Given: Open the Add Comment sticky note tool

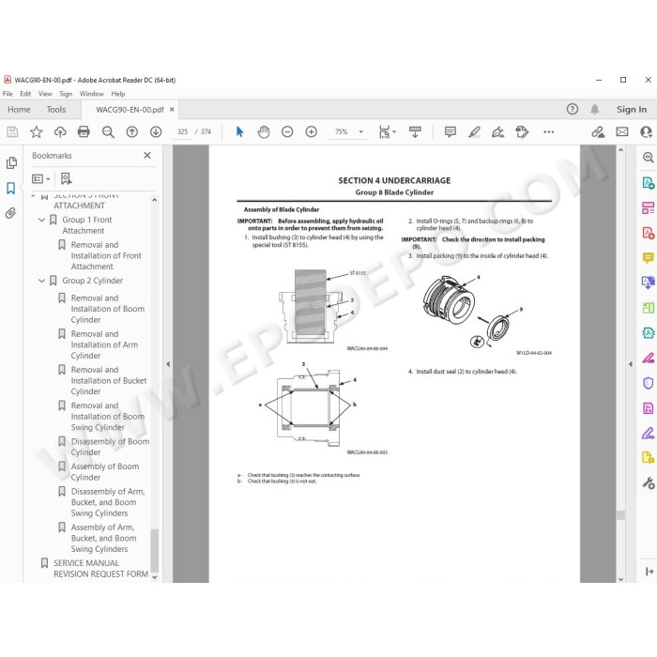Looking at the screenshot, I should [451, 132].
